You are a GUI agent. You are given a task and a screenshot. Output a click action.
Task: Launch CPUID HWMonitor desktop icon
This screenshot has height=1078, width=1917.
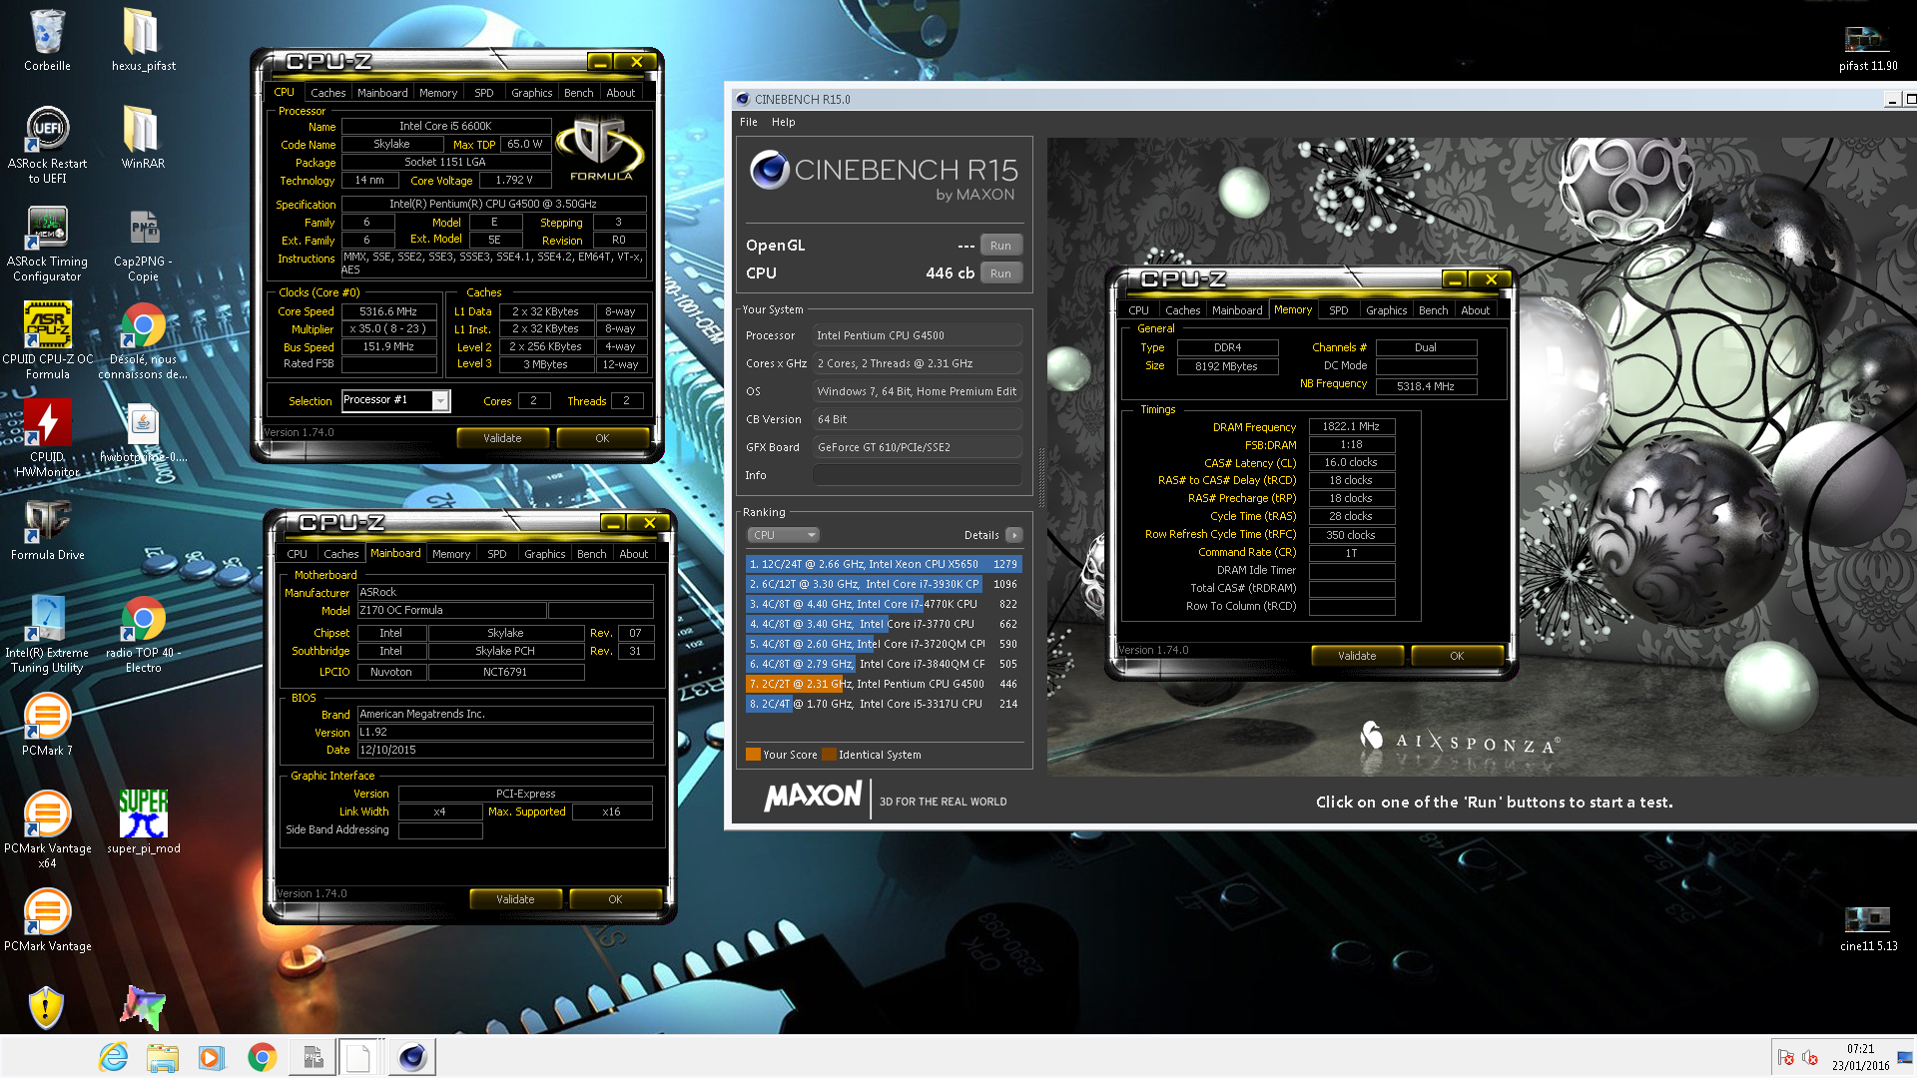(x=47, y=438)
